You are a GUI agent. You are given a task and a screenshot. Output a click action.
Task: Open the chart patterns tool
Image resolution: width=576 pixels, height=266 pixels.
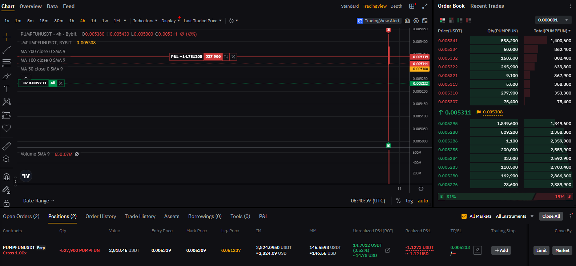[x=7, y=102]
